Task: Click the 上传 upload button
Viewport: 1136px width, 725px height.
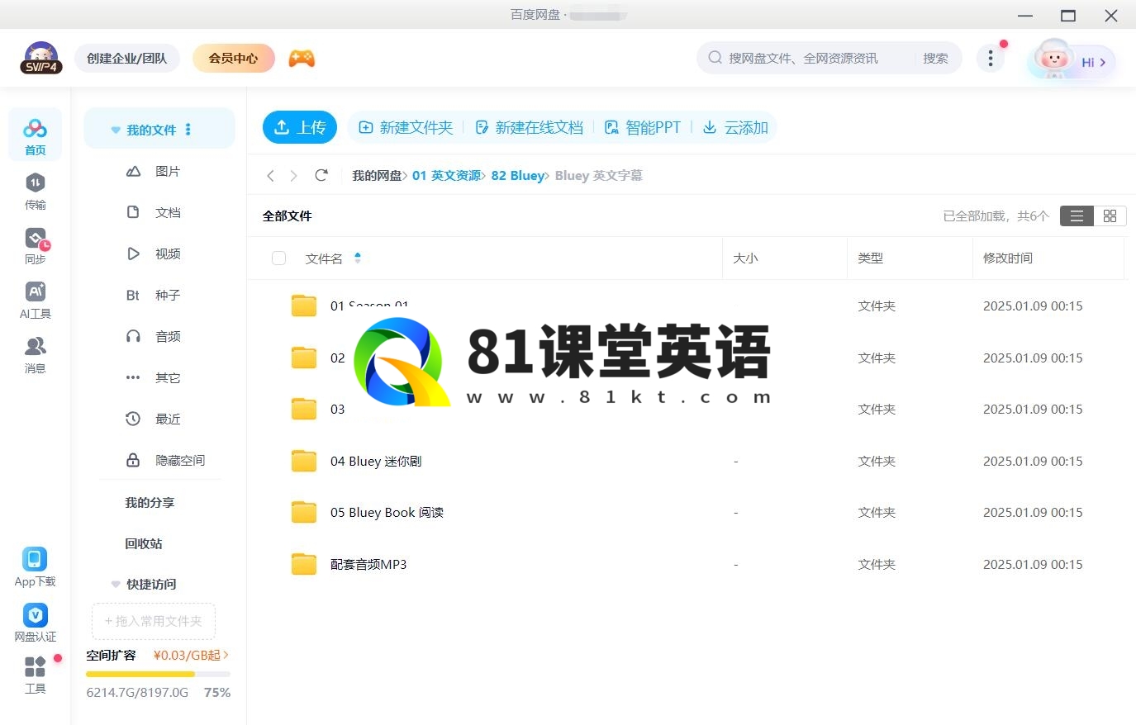Action: pos(300,127)
